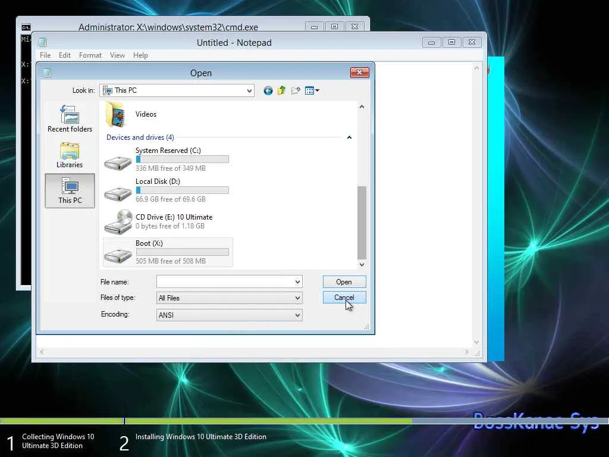Click the file list vertical scrollbar thumb
Viewport: 609px width, 457px height.
(x=362, y=223)
